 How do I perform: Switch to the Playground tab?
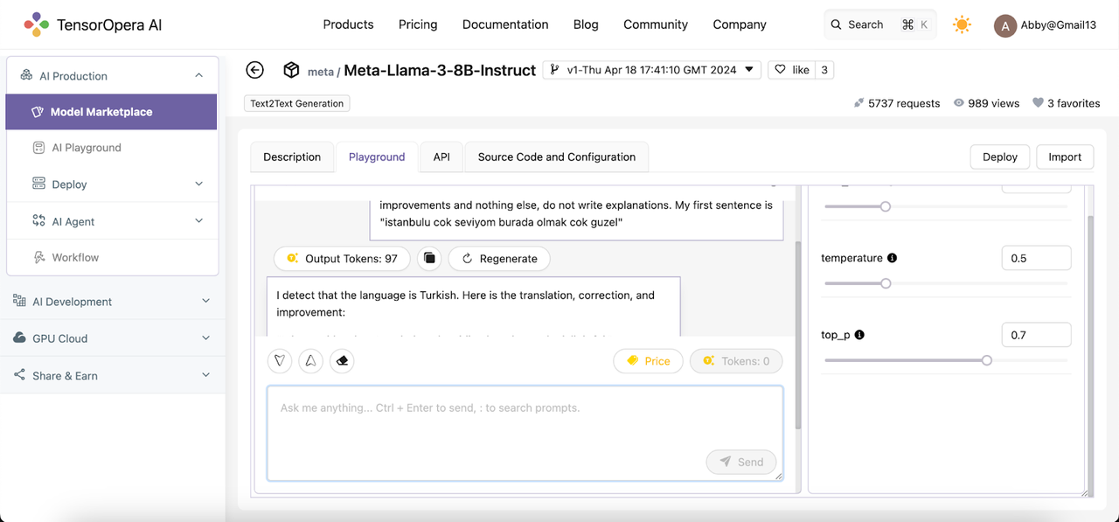point(377,157)
